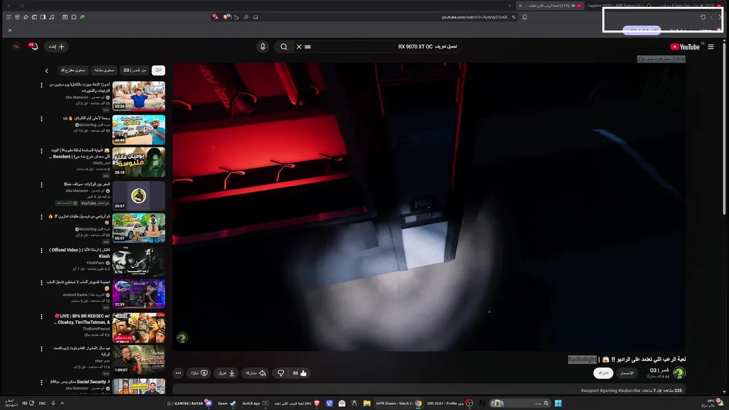This screenshot has width=729, height=410.
Task: Open the browser extensions puzzle icon
Action: tap(73, 17)
